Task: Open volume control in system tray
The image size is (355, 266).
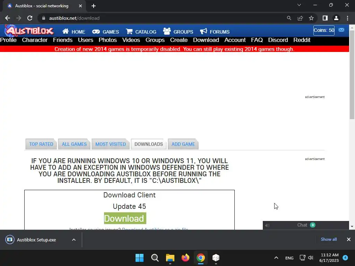Action: tap(311, 258)
